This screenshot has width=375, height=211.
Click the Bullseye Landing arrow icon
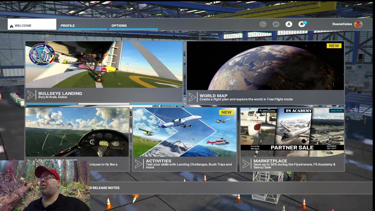click(x=31, y=95)
